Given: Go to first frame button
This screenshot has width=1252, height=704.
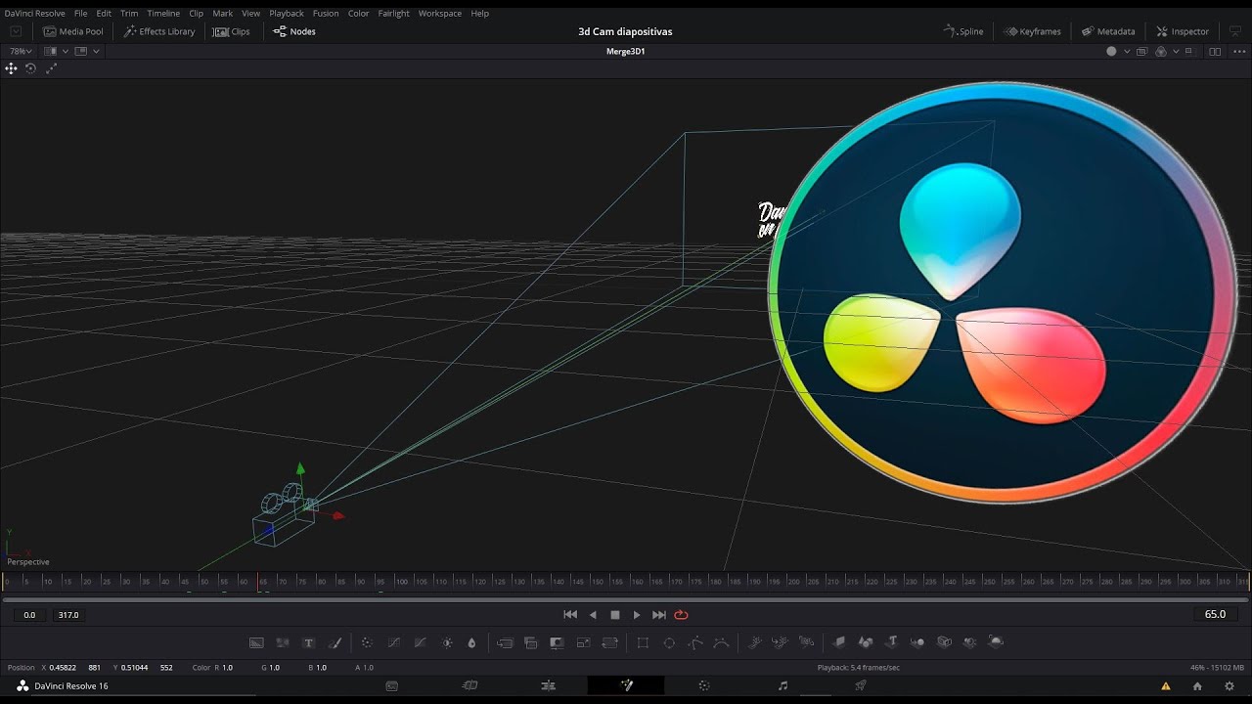Looking at the screenshot, I should pos(570,615).
